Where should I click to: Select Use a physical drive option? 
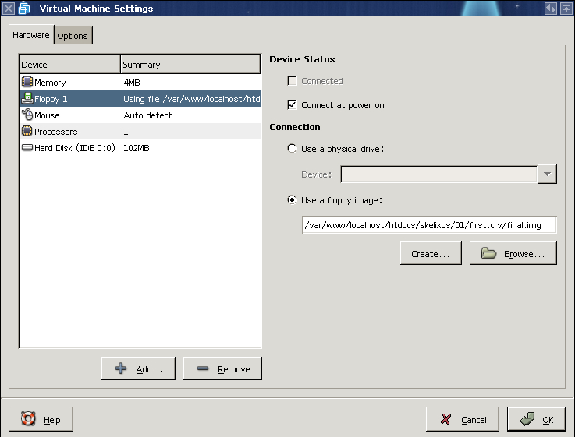tap(292, 149)
